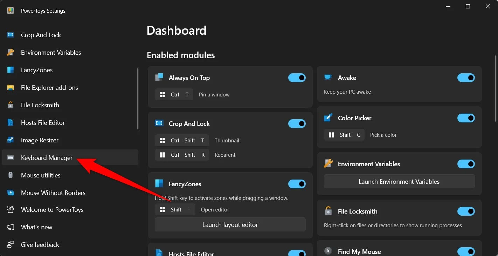Click the Win Shift C Pick a color shortcut
Image resolution: width=498 pixels, height=256 pixels.
click(x=344, y=135)
